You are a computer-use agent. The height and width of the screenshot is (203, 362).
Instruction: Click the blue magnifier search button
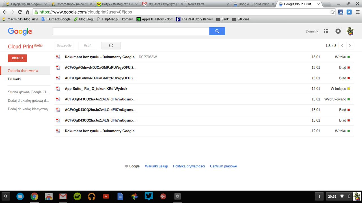217,31
